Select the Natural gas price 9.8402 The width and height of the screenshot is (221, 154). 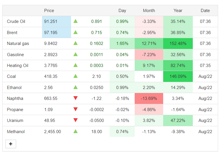pyautogui.click(x=51, y=44)
